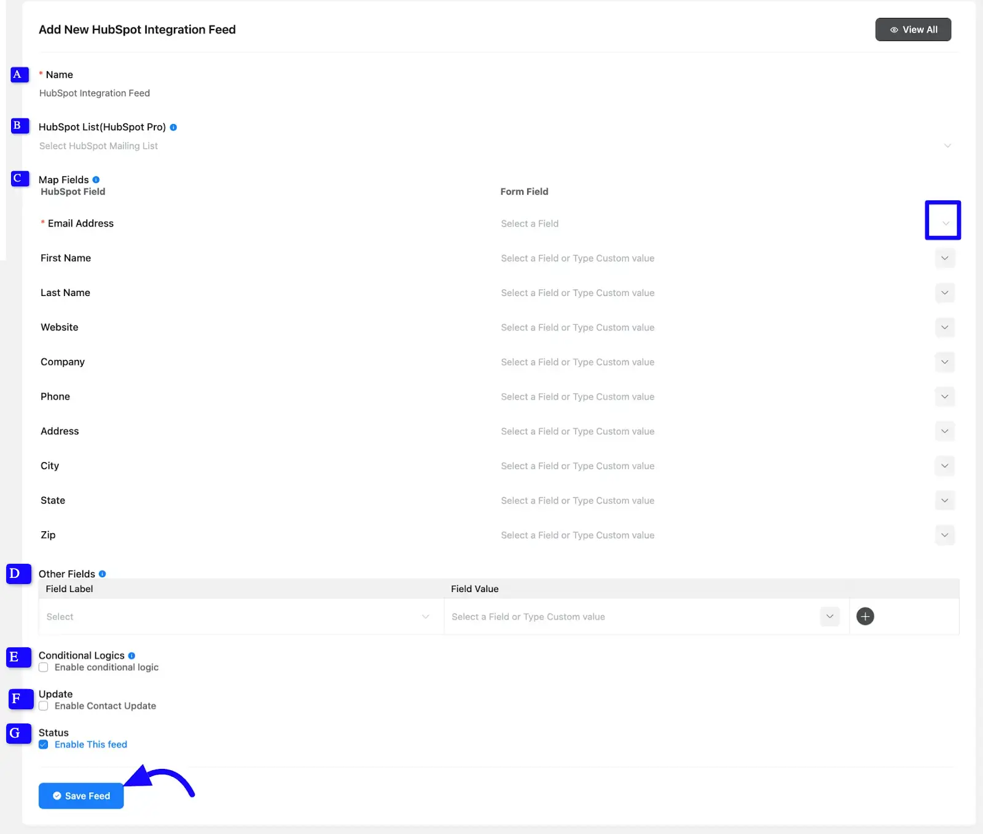This screenshot has height=834, width=983.
Task: Click the Save Feed button
Action: click(x=81, y=796)
